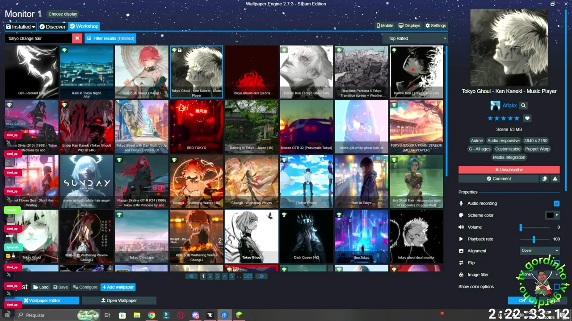
Task: Report the wallpaper via the warning triangle
Action: (x=555, y=178)
